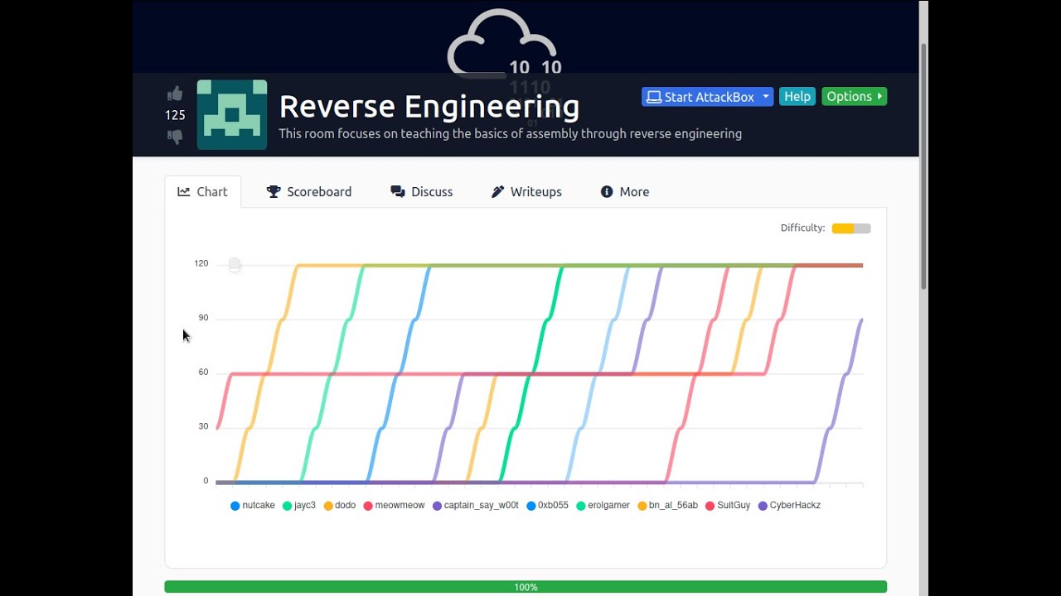1061x596 pixels.
Task: Click the page vertical scrollbar thumb
Action: [923, 166]
